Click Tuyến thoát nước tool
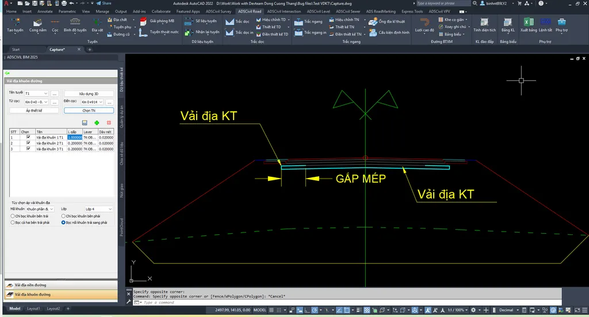The height and width of the screenshot is (317, 589). pyautogui.click(x=159, y=32)
